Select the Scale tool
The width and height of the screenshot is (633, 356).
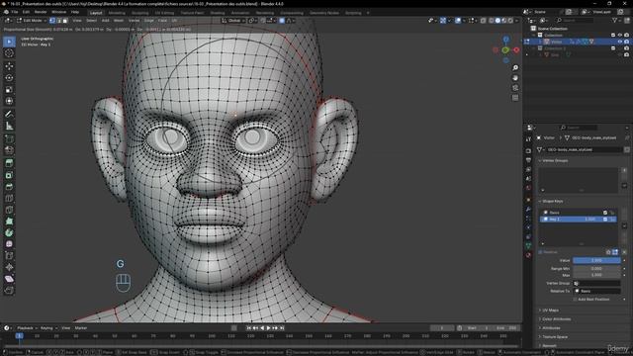9,89
